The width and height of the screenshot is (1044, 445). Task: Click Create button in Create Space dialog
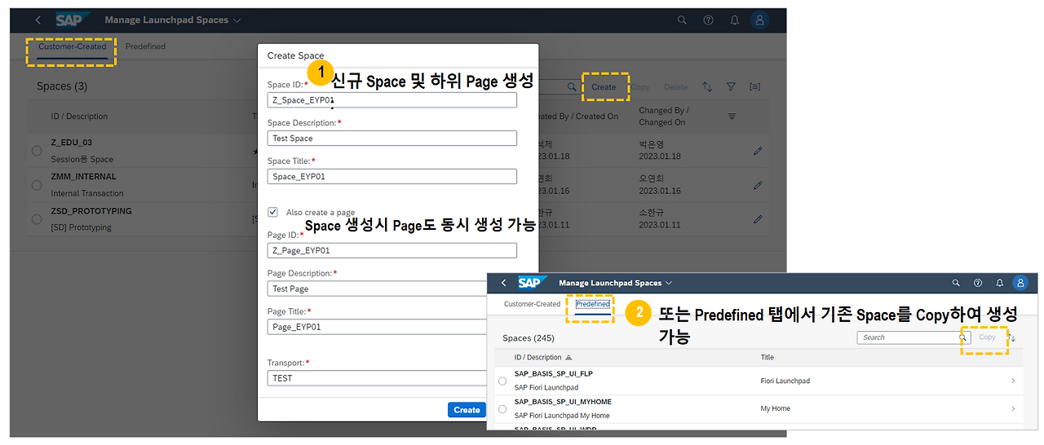pyautogui.click(x=467, y=410)
